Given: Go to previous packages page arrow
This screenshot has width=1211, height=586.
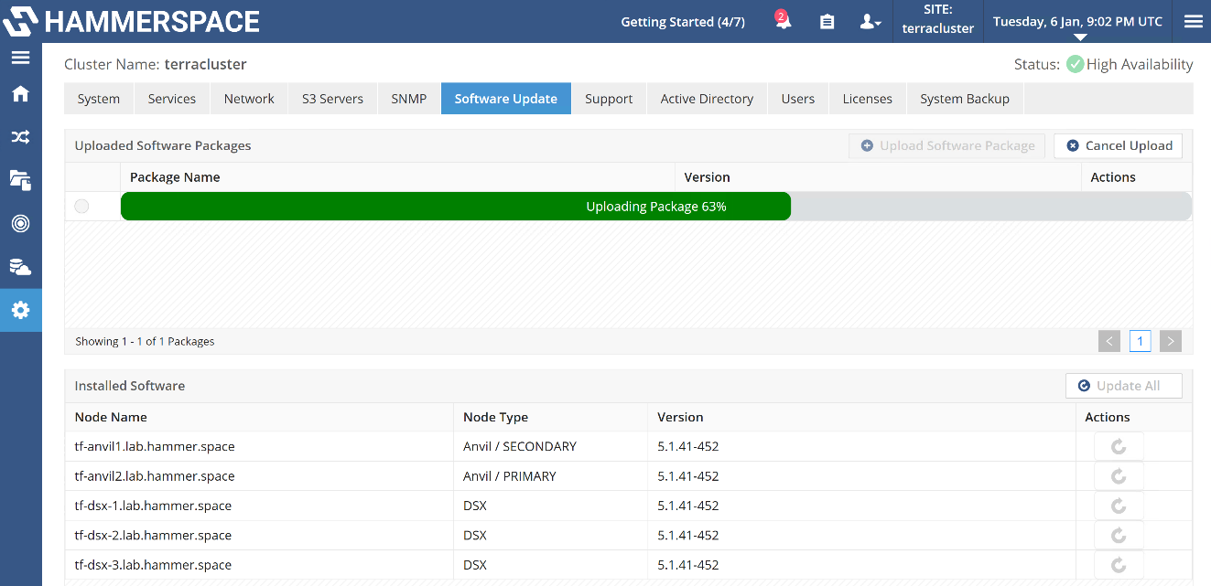Looking at the screenshot, I should point(1109,342).
